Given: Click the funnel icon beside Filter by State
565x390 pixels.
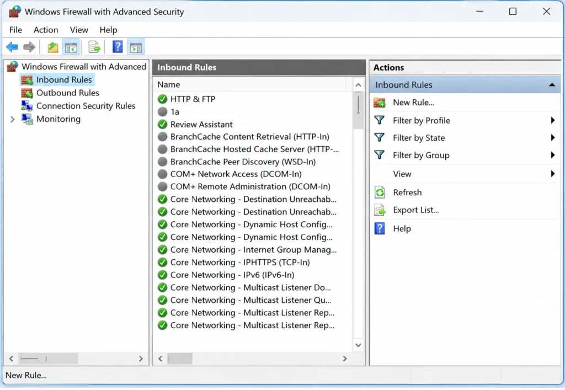Looking at the screenshot, I should click(379, 137).
